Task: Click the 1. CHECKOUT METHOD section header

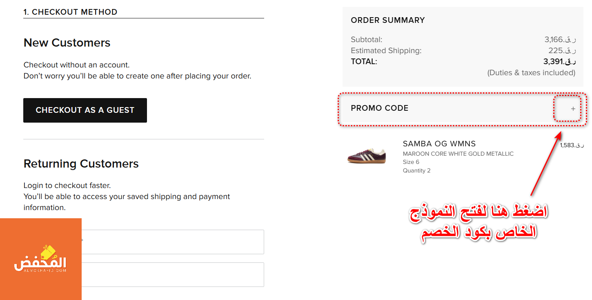Action: click(70, 12)
